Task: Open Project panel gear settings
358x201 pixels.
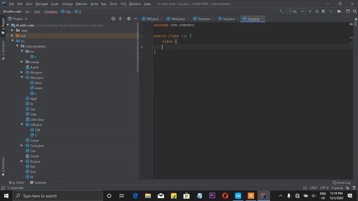Action: click(x=129, y=18)
